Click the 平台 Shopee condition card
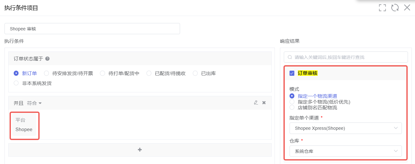The image size is (415, 164). [25, 125]
